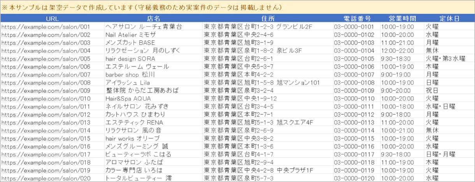The width and height of the screenshot is (475, 182).
Task: Select closed-day cell 日曜・月曜
Action: (449, 154)
